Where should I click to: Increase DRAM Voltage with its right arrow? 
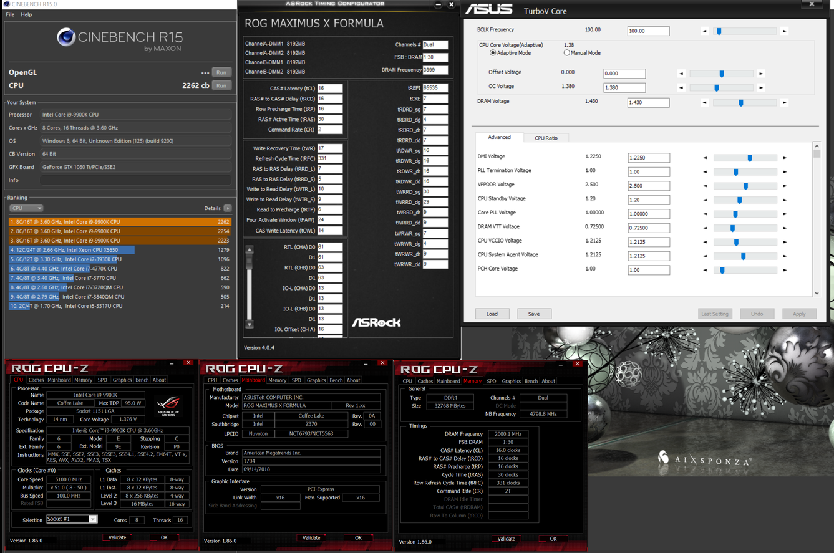click(785, 103)
